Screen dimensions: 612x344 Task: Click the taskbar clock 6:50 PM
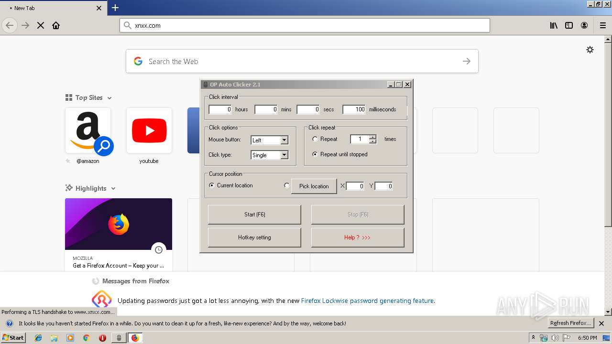pyautogui.click(x=588, y=338)
